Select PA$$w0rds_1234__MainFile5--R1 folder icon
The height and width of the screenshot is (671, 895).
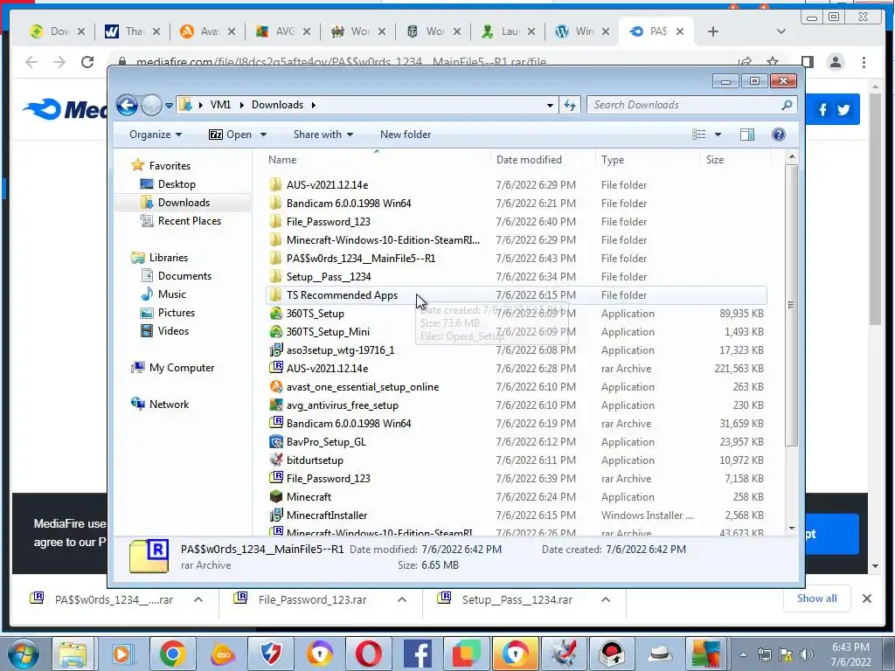coord(275,258)
